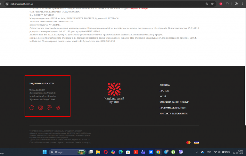Image resolution: width=246 pixels, height=156 pixels.
Task: Open the ДОВІДКА footer menu item
Action: point(165,85)
